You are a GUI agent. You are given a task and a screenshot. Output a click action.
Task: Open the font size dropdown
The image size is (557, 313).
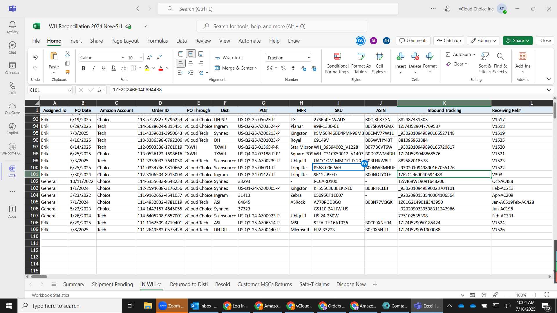(x=141, y=58)
